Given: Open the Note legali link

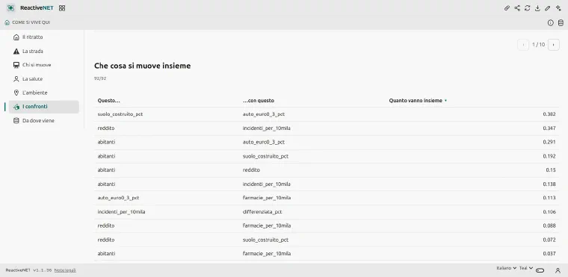Looking at the screenshot, I should pyautogui.click(x=65, y=270).
